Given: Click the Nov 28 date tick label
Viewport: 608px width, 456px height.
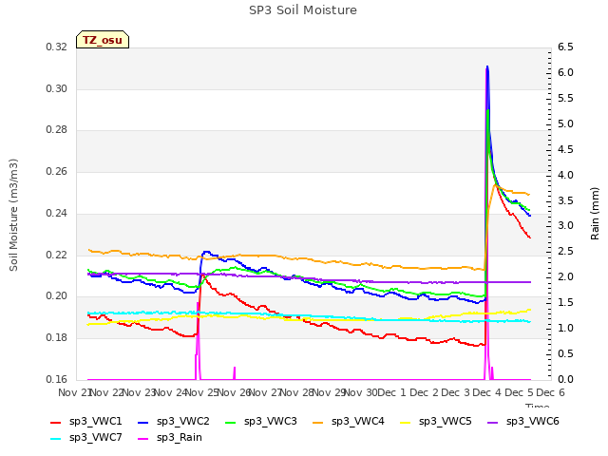Looking at the screenshot, I should pyautogui.click(x=296, y=392).
